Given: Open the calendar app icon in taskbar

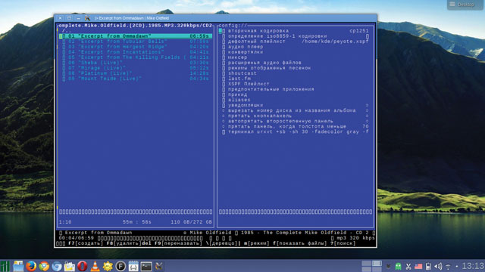Looking at the screenshot, I should pos(133,266).
